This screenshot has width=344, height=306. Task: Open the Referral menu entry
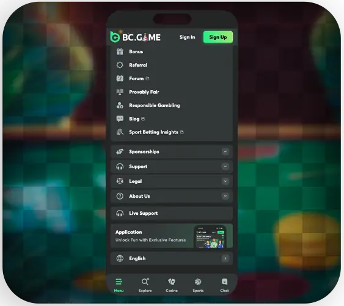138,65
